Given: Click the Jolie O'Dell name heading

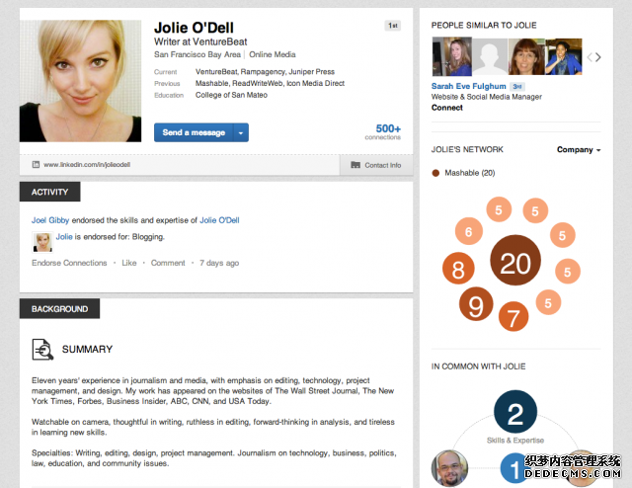Looking at the screenshot, I should [194, 28].
